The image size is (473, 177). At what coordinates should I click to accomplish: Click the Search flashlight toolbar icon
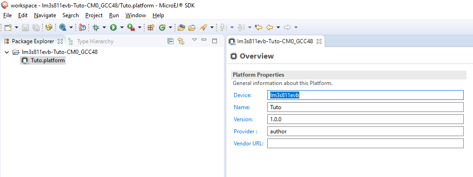click(203, 27)
